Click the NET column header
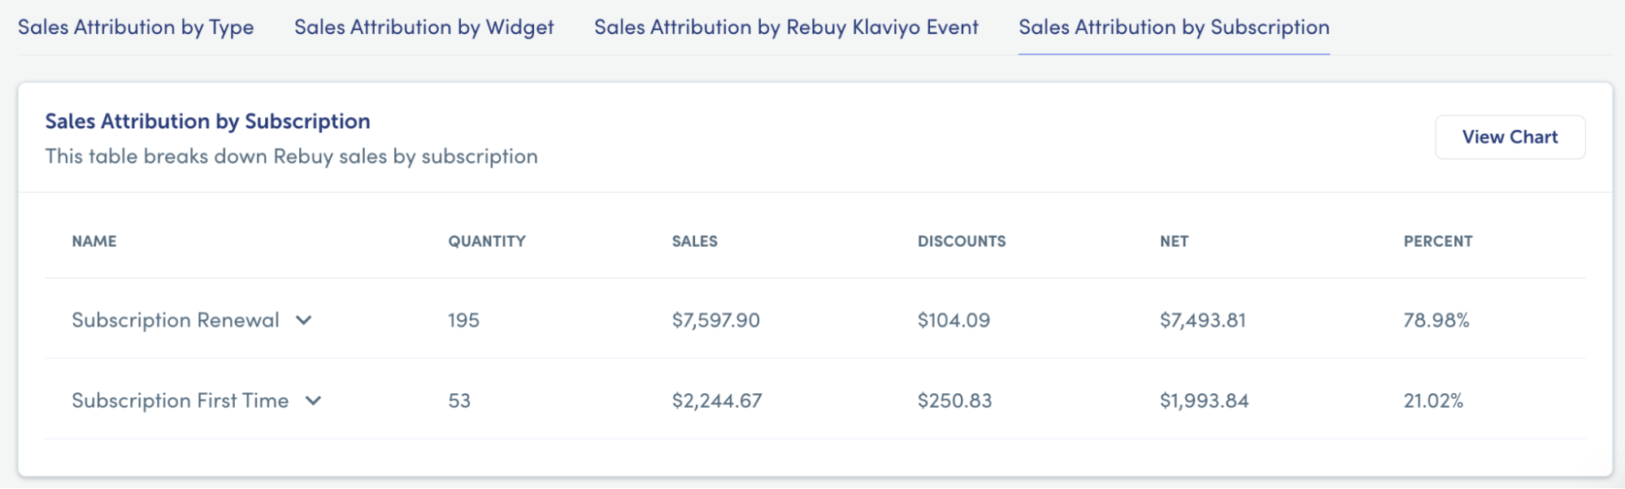 (1174, 241)
